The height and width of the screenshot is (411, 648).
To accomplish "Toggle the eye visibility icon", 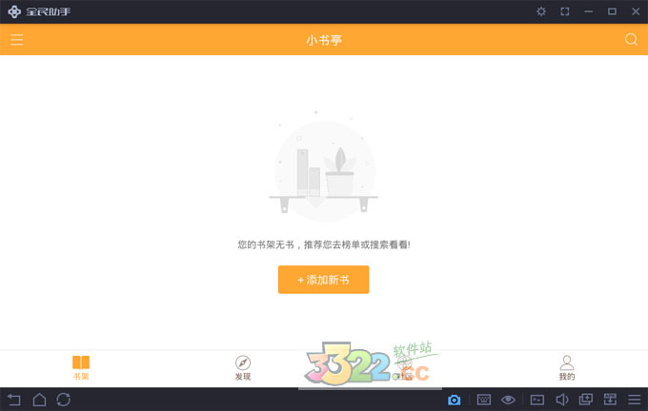I will pos(508,400).
